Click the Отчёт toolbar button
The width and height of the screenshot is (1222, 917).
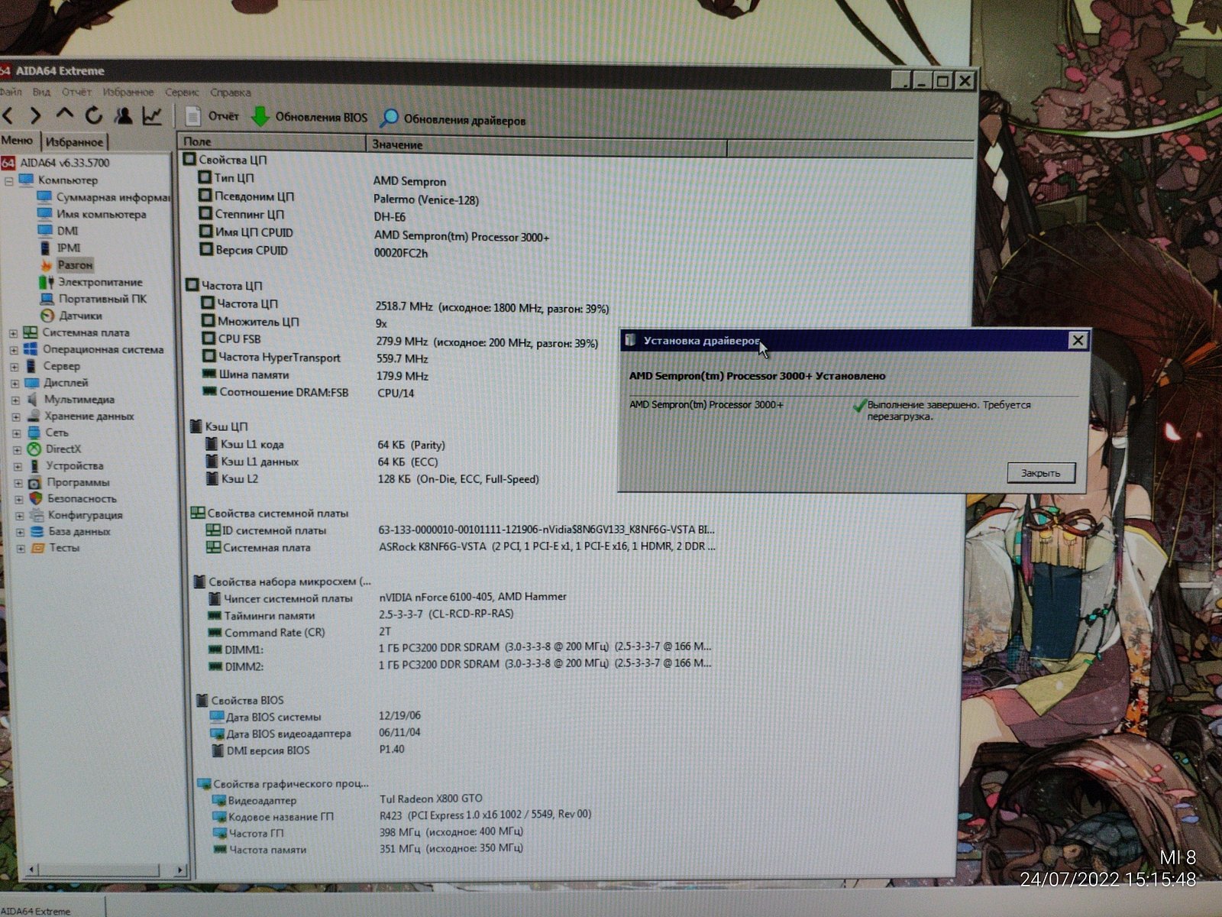[213, 117]
